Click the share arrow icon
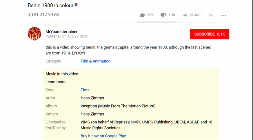The image size is (253, 140). (x=185, y=15)
